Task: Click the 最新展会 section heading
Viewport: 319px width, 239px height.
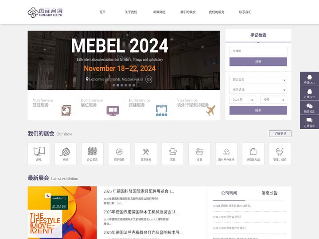Action: click(39, 178)
